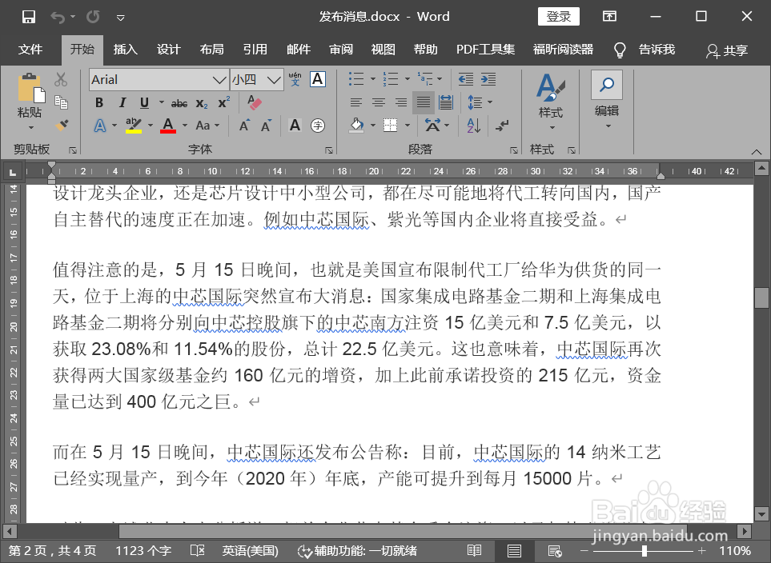This screenshot has height=563, width=771.
Task: Sort paragraph A to Z
Action: pos(473,126)
